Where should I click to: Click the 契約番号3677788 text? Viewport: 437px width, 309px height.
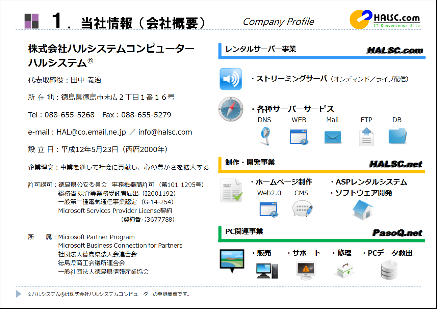click(x=148, y=219)
